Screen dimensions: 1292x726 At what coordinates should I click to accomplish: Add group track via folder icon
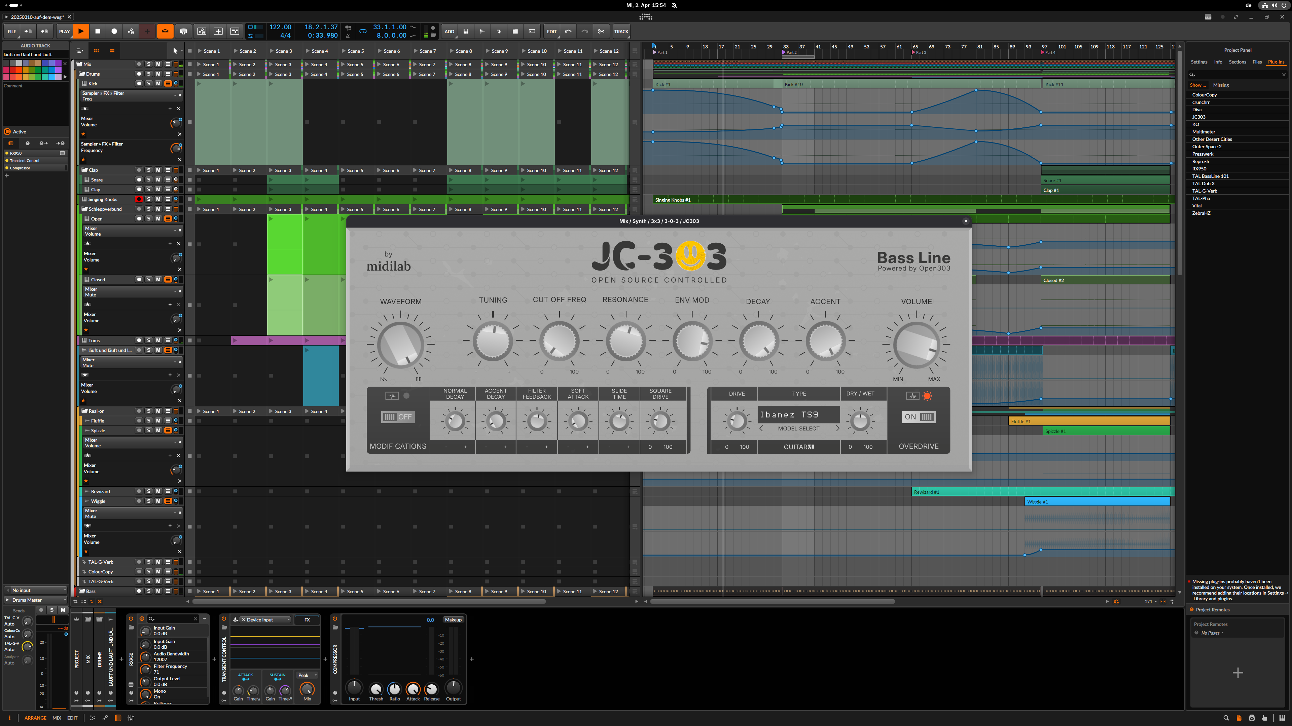[x=515, y=31]
